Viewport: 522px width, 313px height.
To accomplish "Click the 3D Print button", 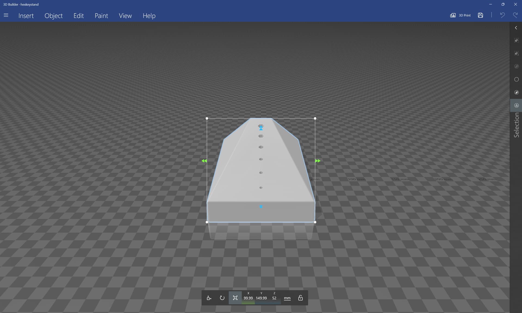I will click(x=460, y=15).
